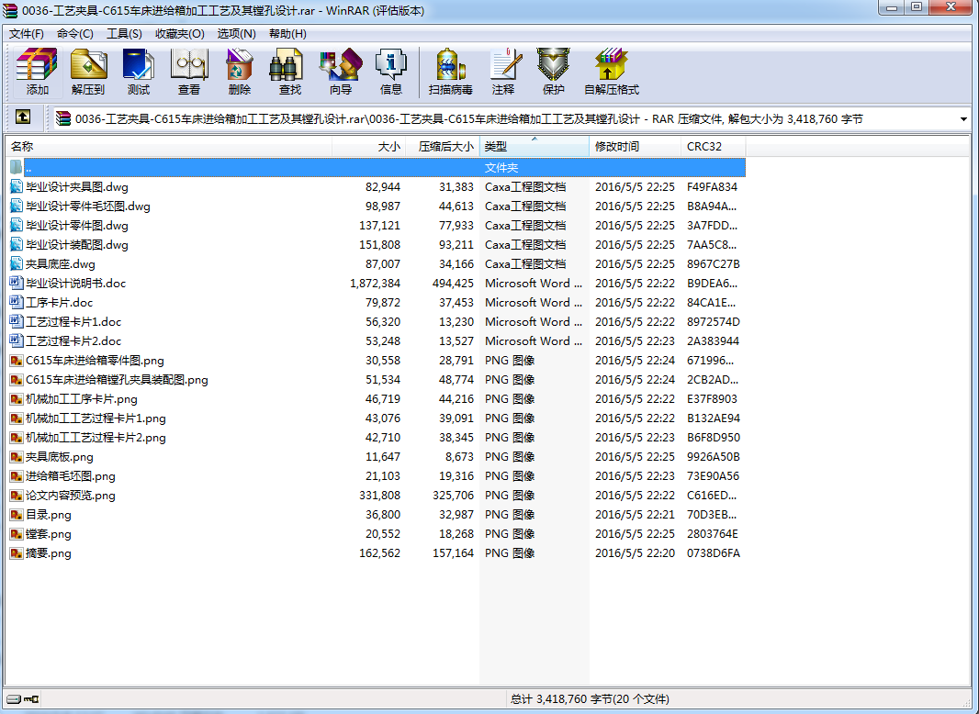Screen dimensions: 979x714
Task: Click the icon of 夹具底座.dwg
Action: [17, 263]
